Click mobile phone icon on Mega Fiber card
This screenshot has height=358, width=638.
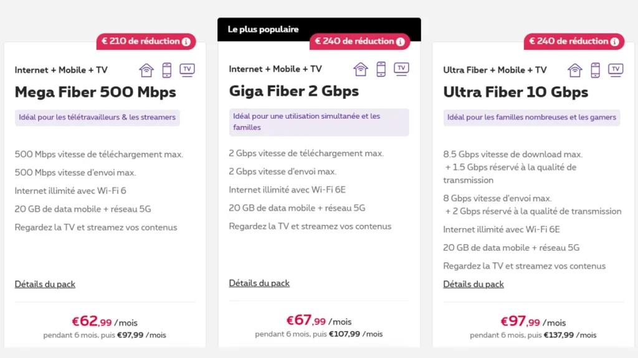(x=166, y=70)
